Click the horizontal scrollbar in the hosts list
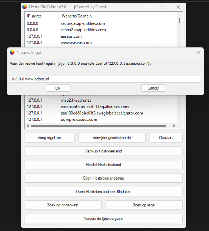This screenshot has width=209, height=231. coord(98,126)
